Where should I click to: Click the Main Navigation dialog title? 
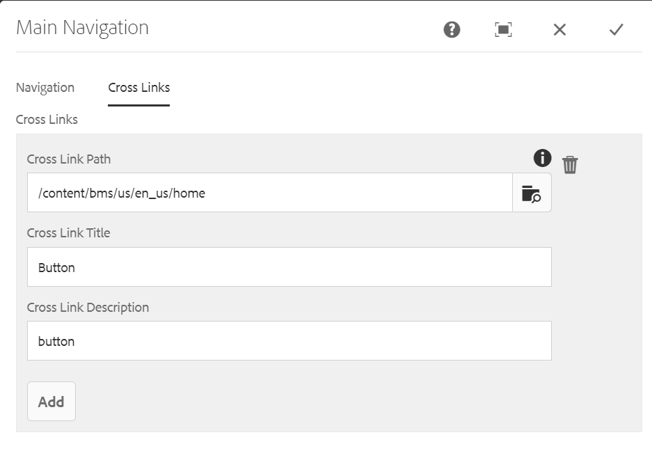pyautogui.click(x=82, y=28)
